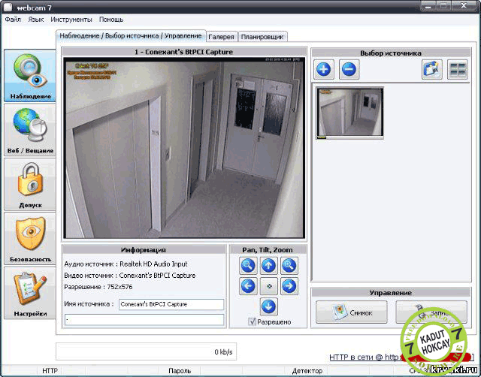Viewport: 481px width, 377px height.
Task: Remove a source with the minus button
Action: pyautogui.click(x=349, y=69)
